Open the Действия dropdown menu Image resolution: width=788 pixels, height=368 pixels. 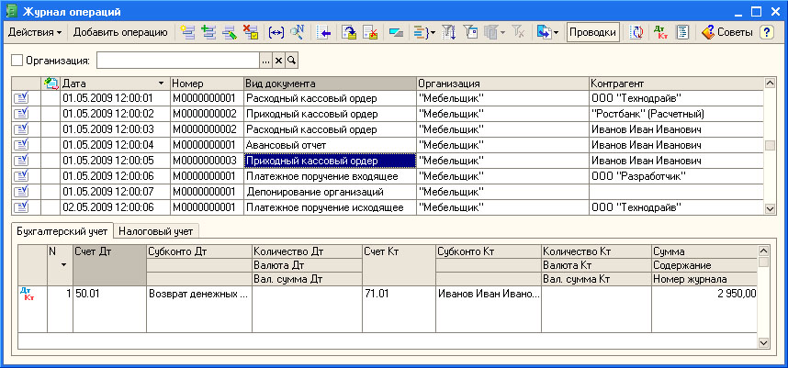pos(35,33)
